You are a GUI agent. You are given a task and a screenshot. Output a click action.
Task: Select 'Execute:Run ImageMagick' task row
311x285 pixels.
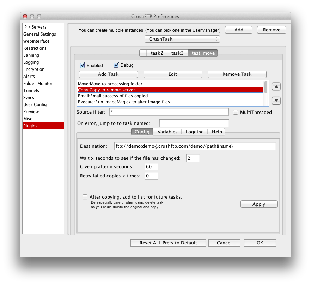[x=170, y=102]
